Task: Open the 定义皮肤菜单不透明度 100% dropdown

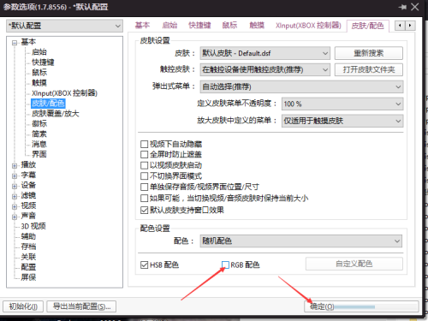Action: [342, 104]
